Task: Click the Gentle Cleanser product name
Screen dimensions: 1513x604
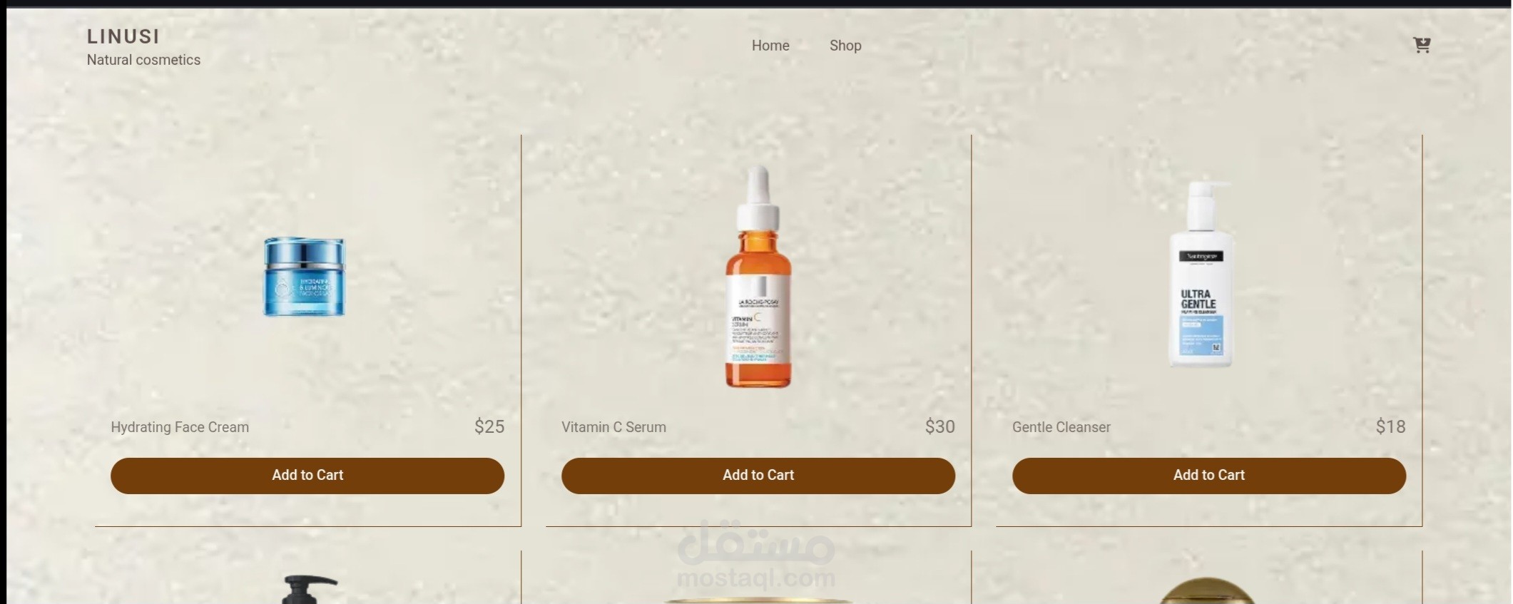Action: [x=1061, y=427]
